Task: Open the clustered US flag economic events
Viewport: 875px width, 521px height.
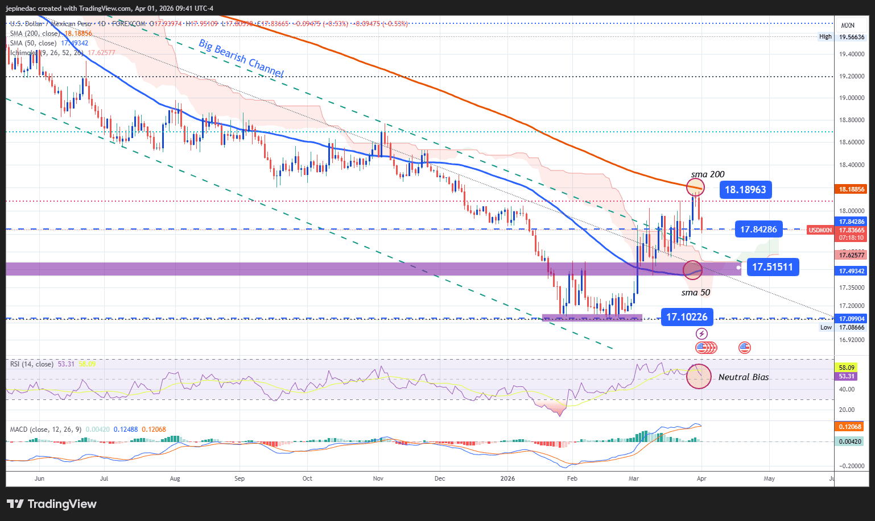Action: 705,348
